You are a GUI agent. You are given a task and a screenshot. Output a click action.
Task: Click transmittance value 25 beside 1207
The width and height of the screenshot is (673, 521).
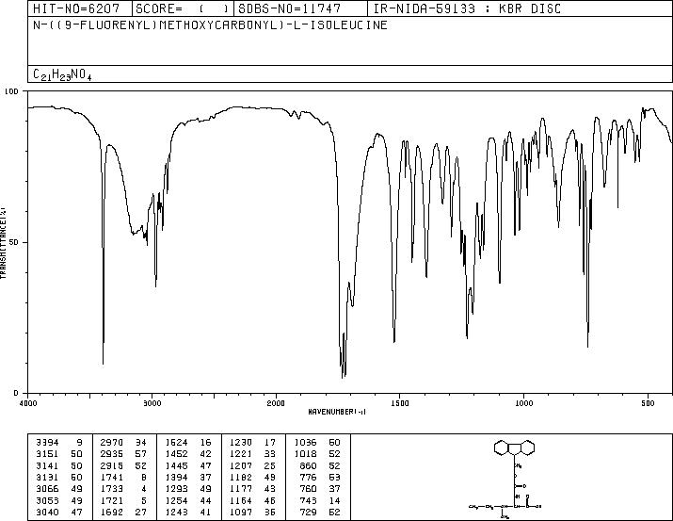[x=270, y=465]
